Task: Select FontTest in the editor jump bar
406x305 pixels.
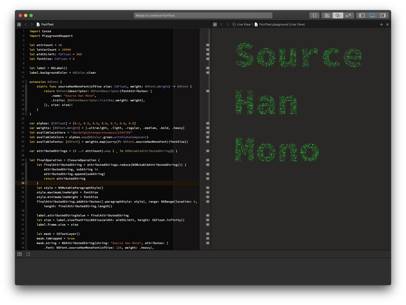Action: point(47,24)
